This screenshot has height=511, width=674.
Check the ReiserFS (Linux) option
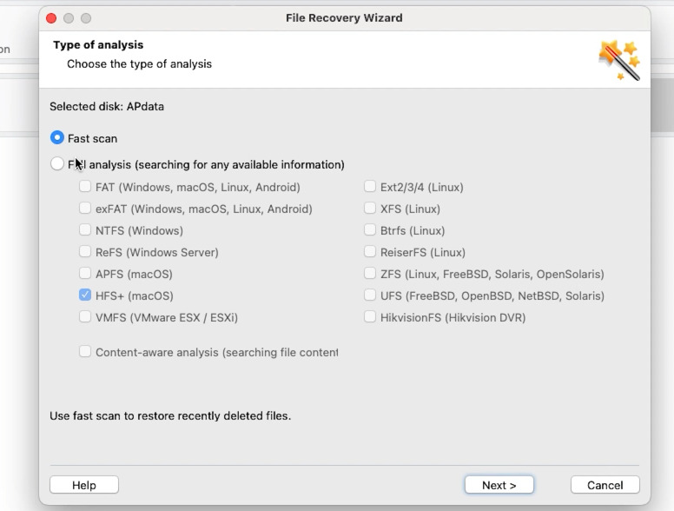pyautogui.click(x=370, y=251)
